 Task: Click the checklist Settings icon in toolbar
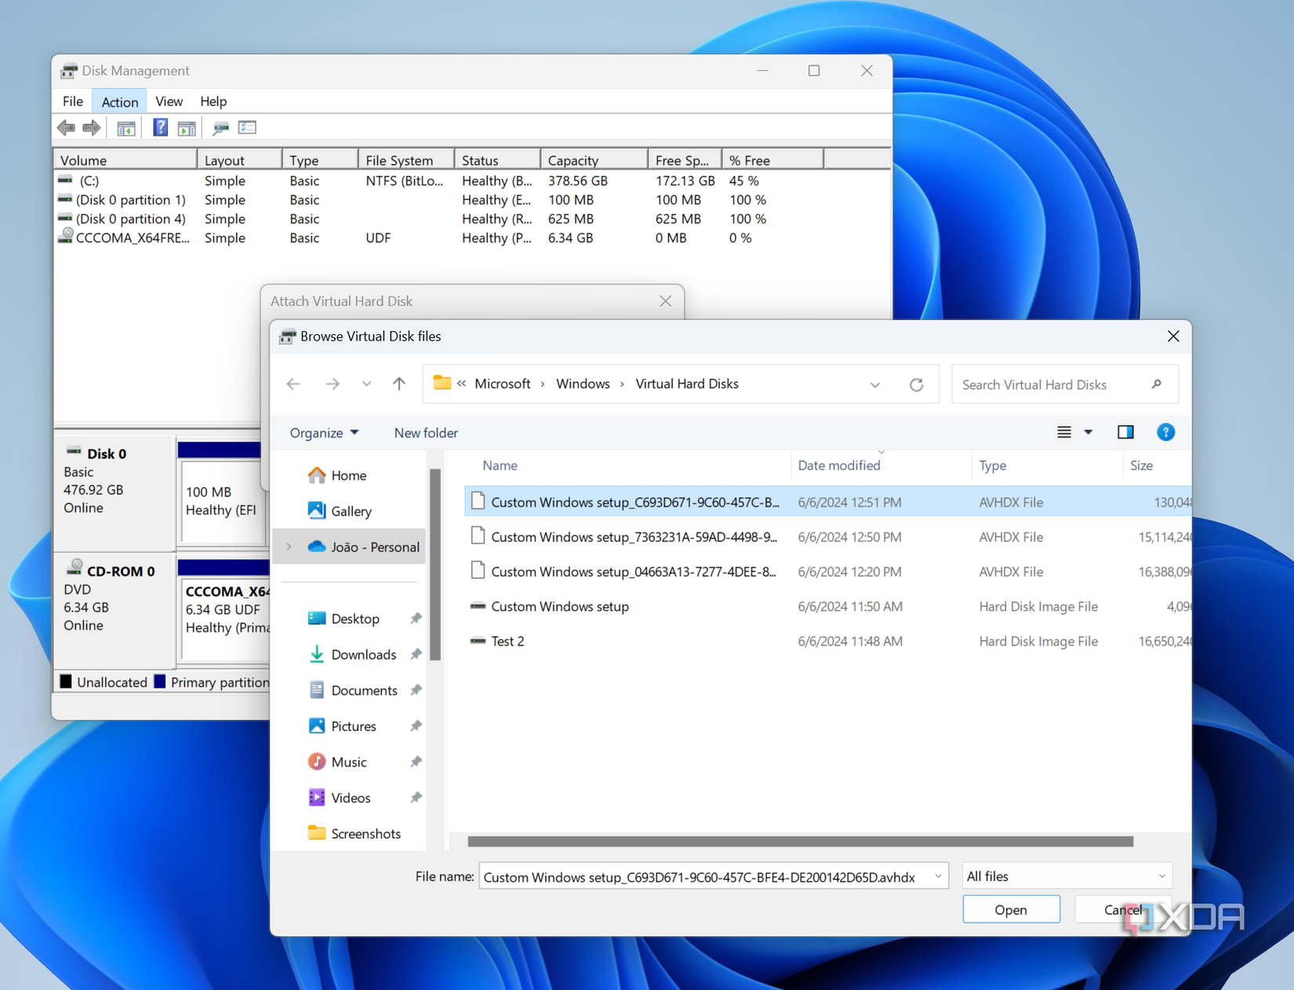248,128
